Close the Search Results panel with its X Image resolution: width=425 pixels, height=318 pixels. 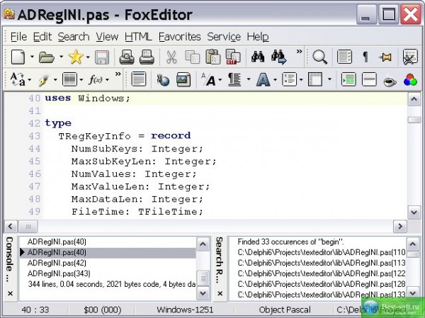click(220, 293)
